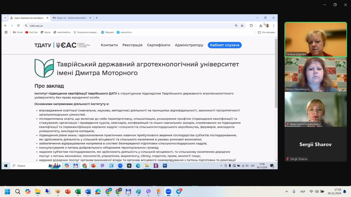
Task: Open the Telegram bookmark
Action: pos(107,32)
